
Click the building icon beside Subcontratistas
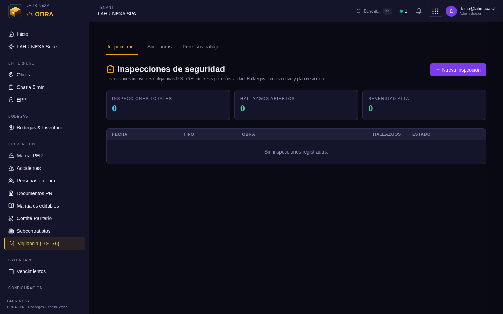[11, 231]
